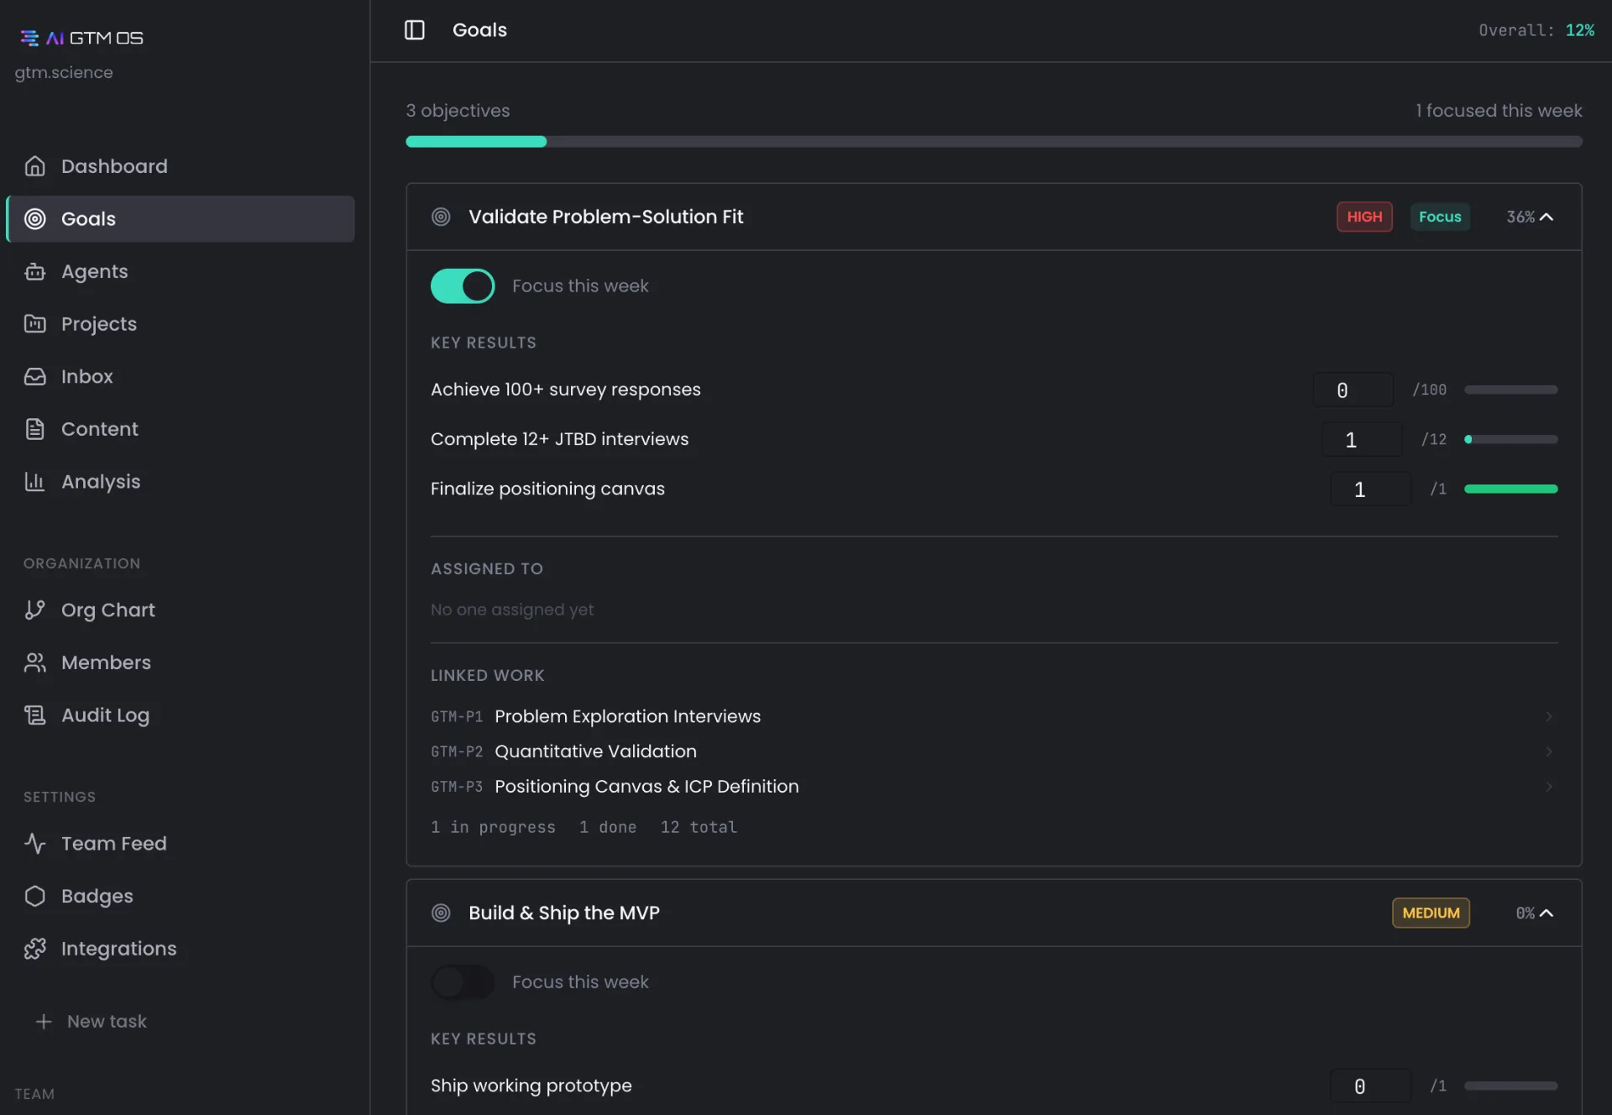Click the 36% objective percentage
The height and width of the screenshot is (1115, 1612).
pos(1520,217)
